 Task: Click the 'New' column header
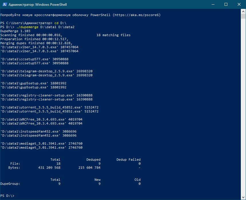[97, 180]
